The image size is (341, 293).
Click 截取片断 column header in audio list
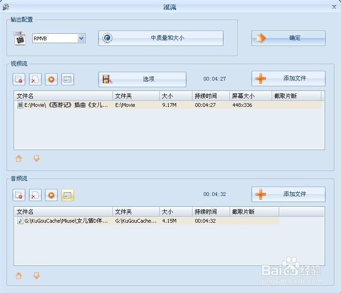tap(254, 211)
